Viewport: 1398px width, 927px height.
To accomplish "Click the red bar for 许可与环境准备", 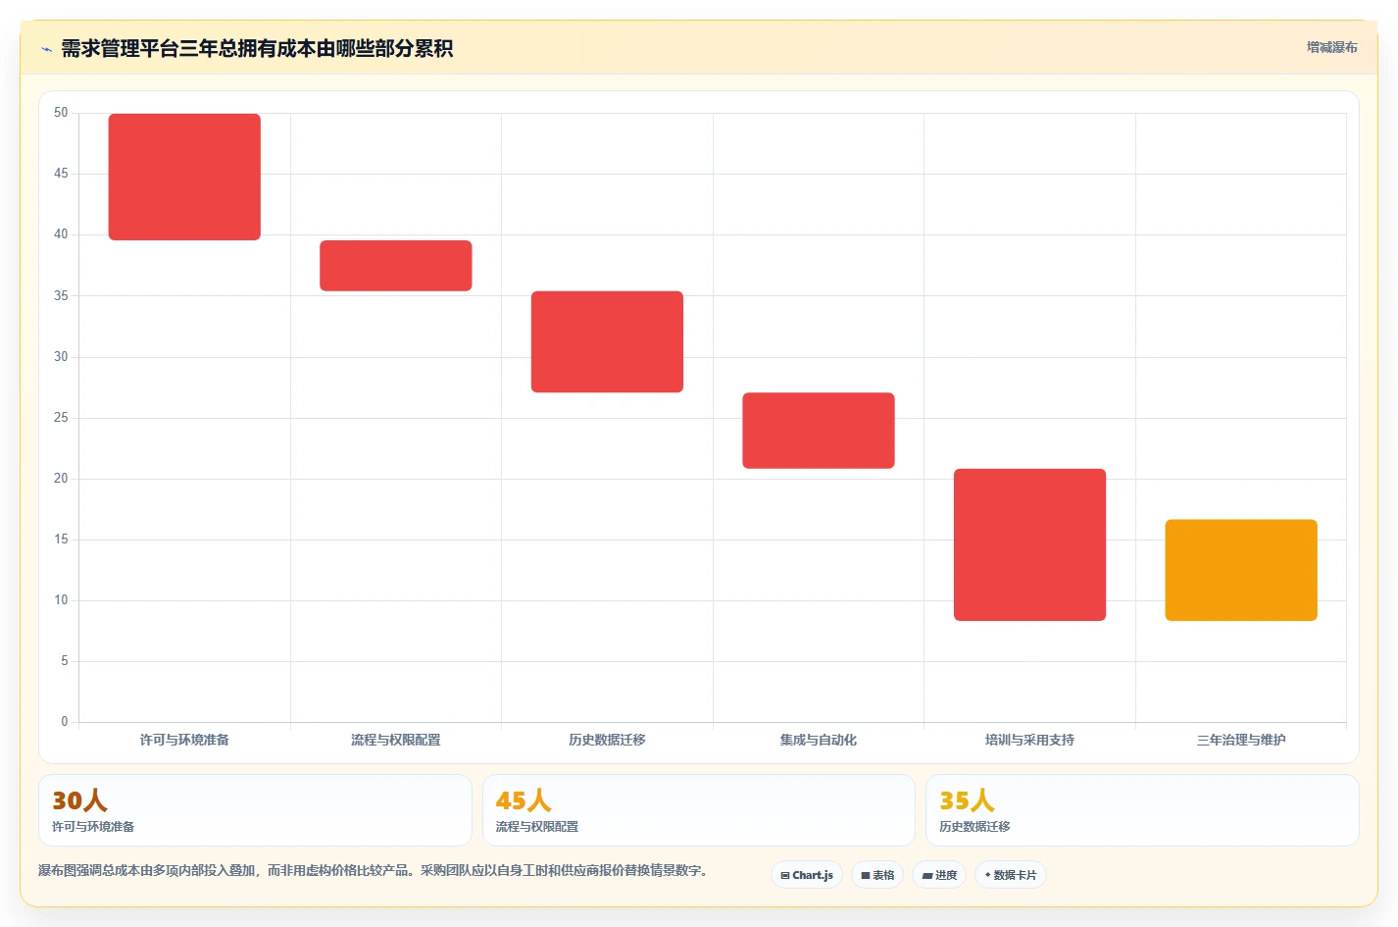I will (184, 177).
